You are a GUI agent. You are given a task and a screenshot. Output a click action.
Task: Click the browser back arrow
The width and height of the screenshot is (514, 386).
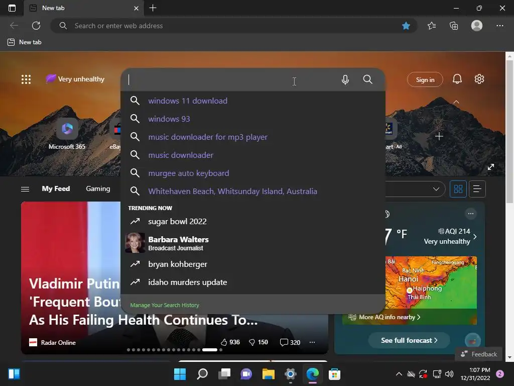click(14, 26)
